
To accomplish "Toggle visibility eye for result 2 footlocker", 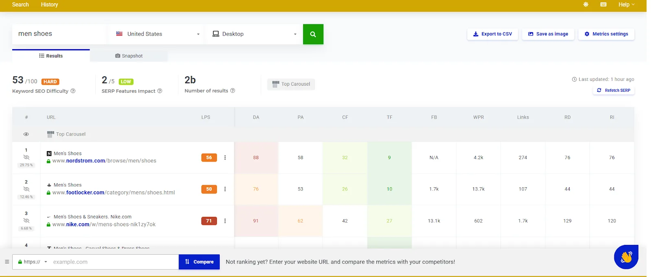I will tap(26, 189).
